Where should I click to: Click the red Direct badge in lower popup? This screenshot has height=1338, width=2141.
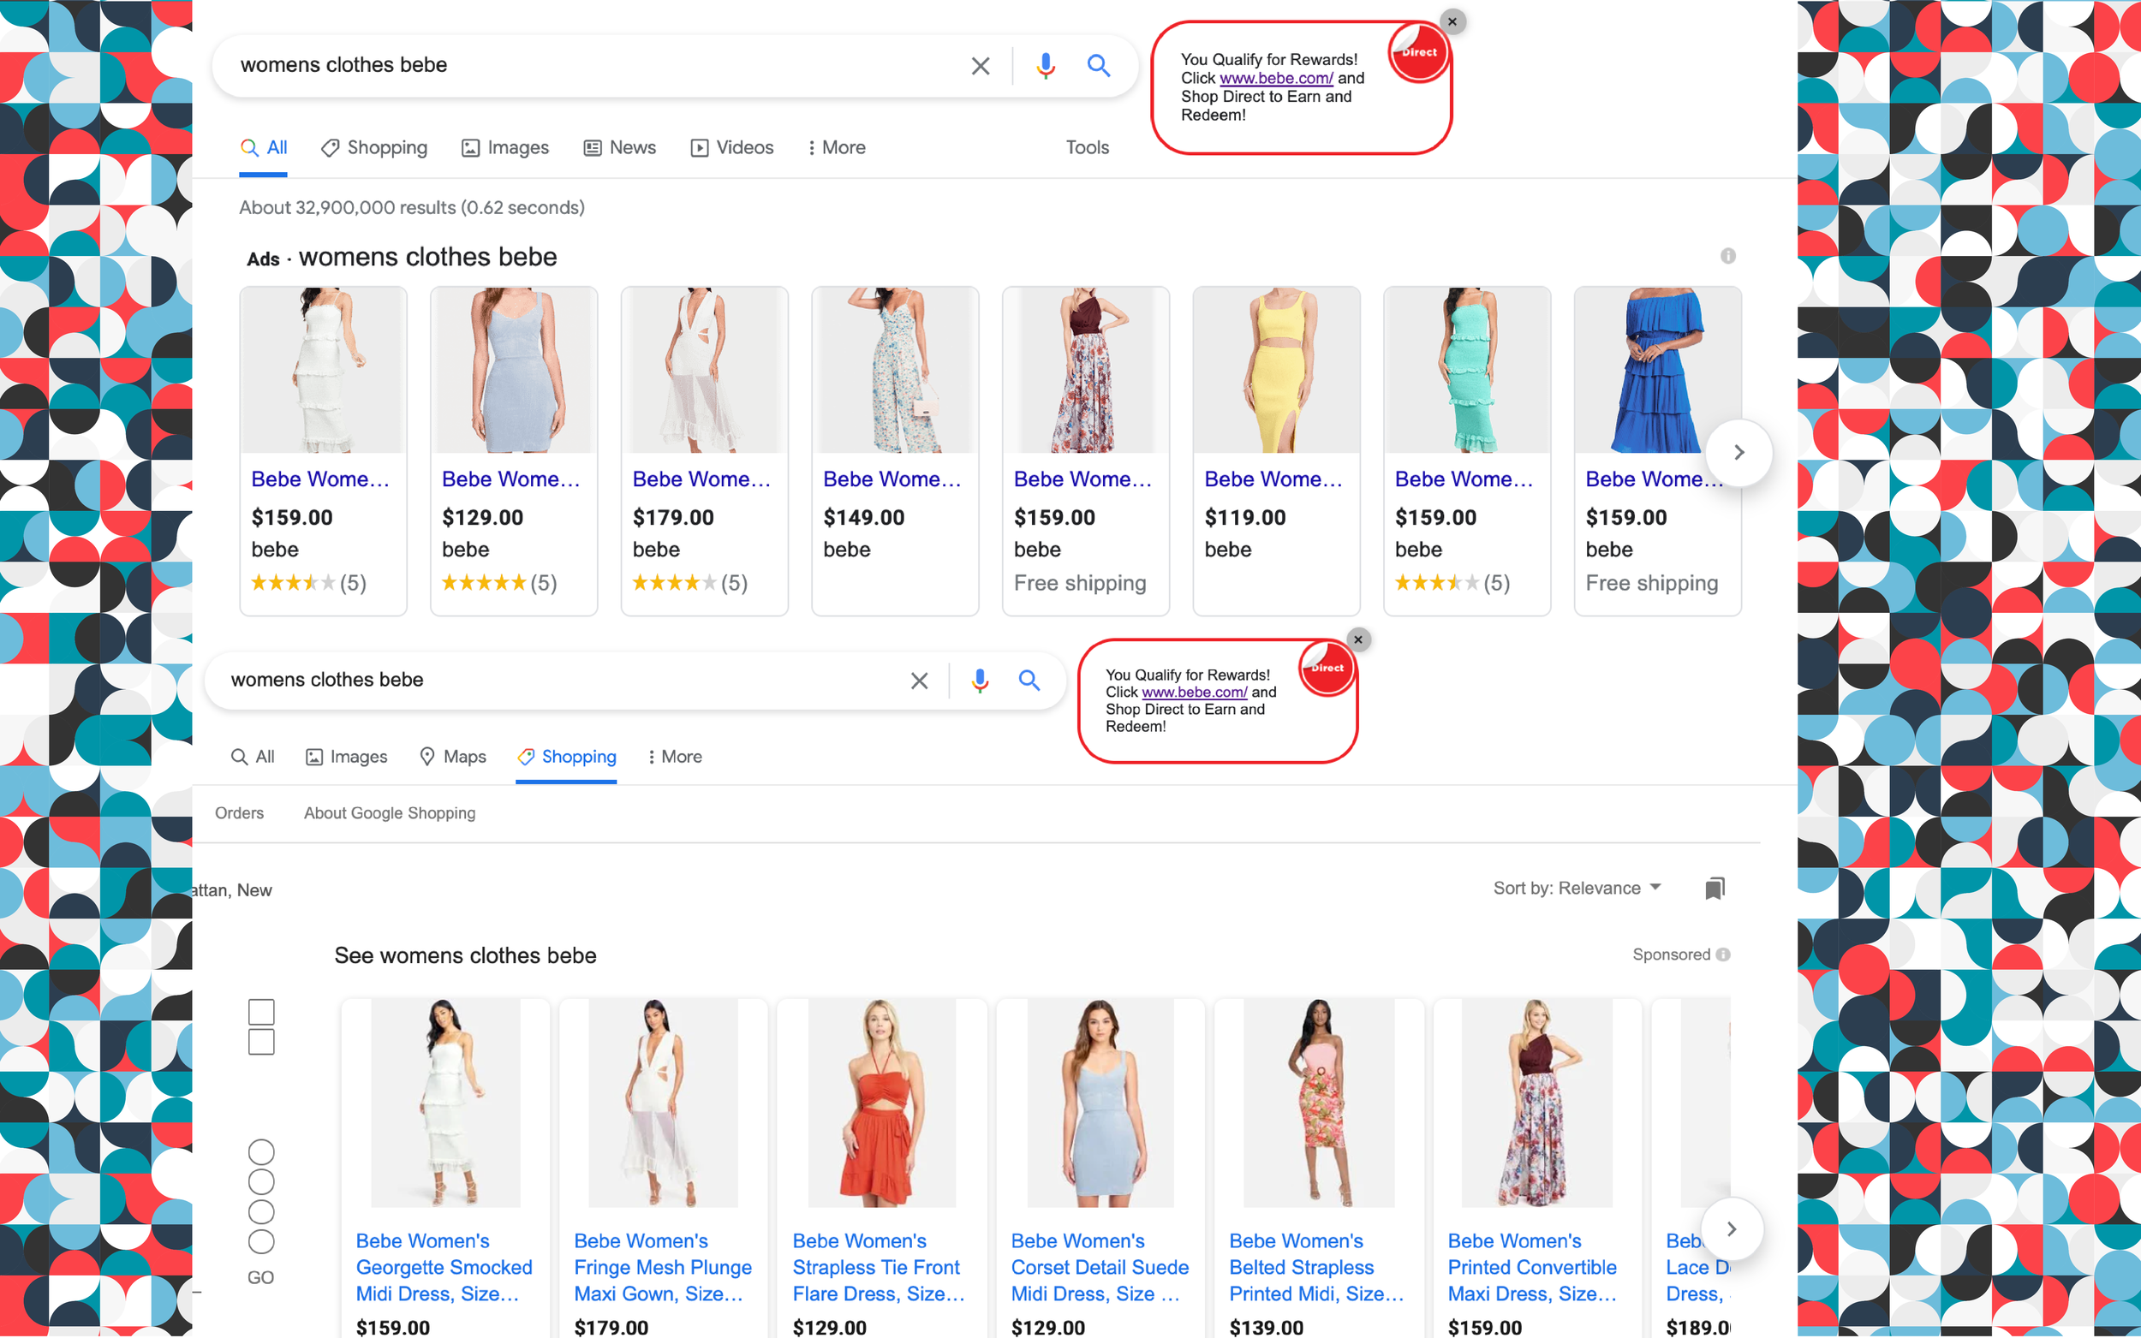pos(1327,668)
